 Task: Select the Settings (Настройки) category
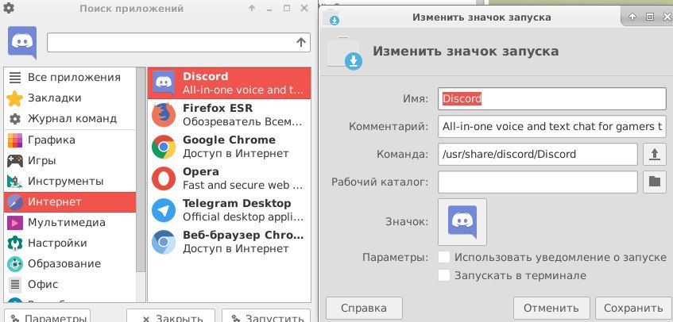70,243
